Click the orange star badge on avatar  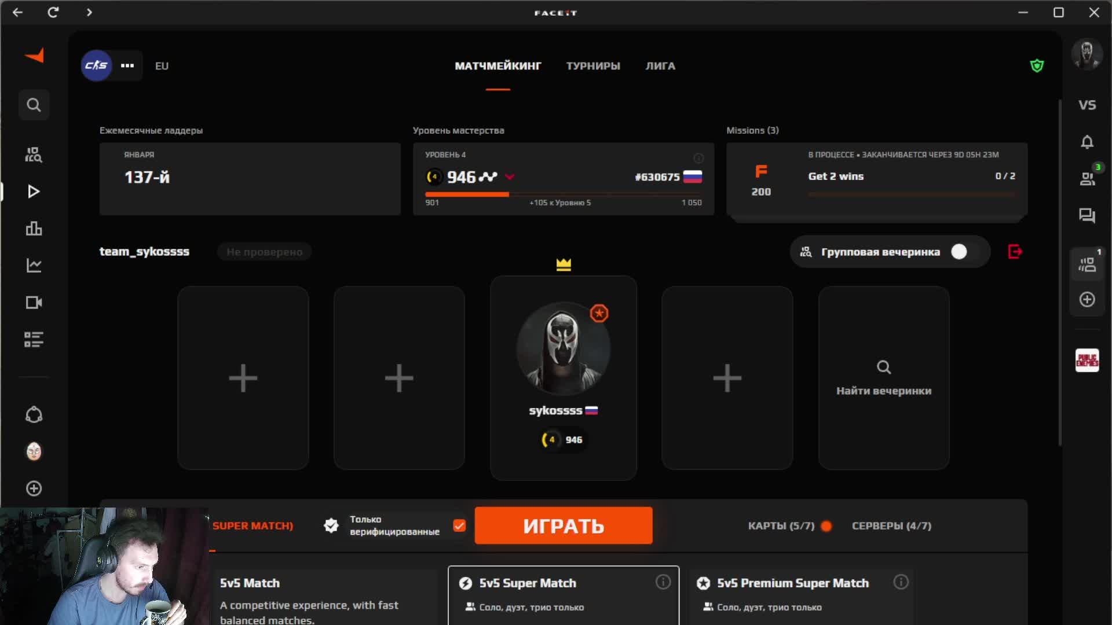(x=599, y=313)
